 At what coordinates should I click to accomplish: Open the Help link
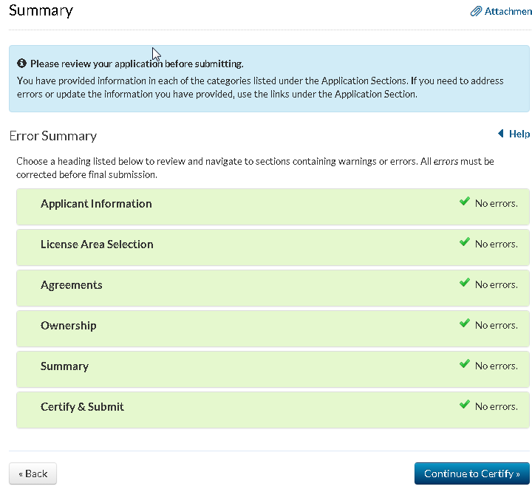tap(519, 134)
